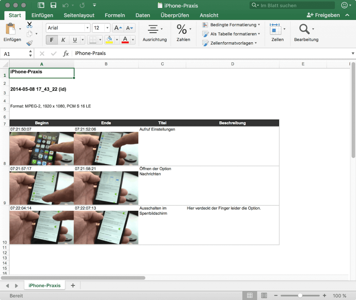
Task: Open the Formeln ribbon tab
Action: click(x=115, y=15)
